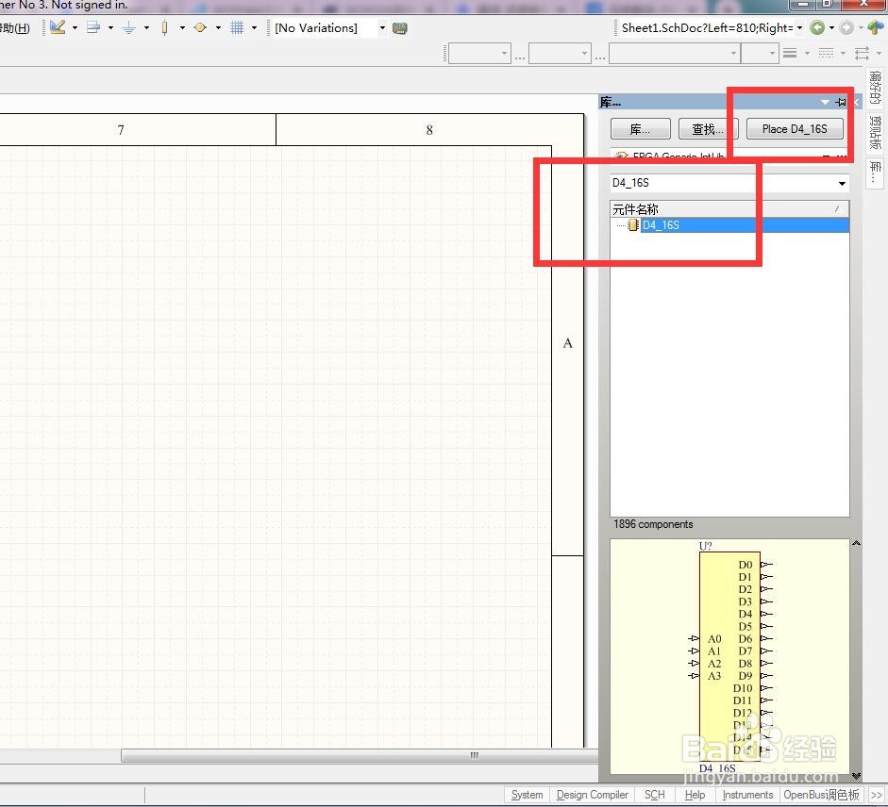Select the digital devices component icon
Screen dimensions: 888x807
click(165, 27)
